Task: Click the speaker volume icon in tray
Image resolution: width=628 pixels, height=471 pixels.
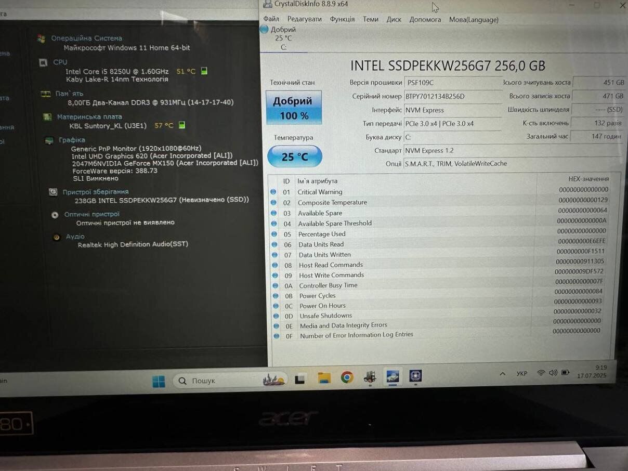Action: click(553, 373)
